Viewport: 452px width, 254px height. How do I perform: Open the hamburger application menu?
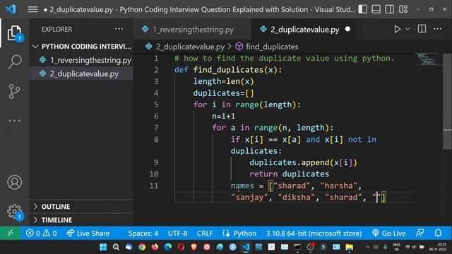[33, 9]
